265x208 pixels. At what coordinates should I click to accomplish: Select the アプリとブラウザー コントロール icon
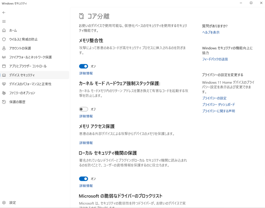(4, 66)
